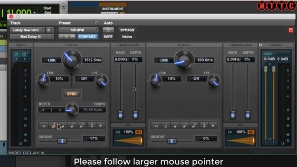Click the 500.0ms delay time field
Viewport: 297px width, 167px height.
click(x=205, y=60)
